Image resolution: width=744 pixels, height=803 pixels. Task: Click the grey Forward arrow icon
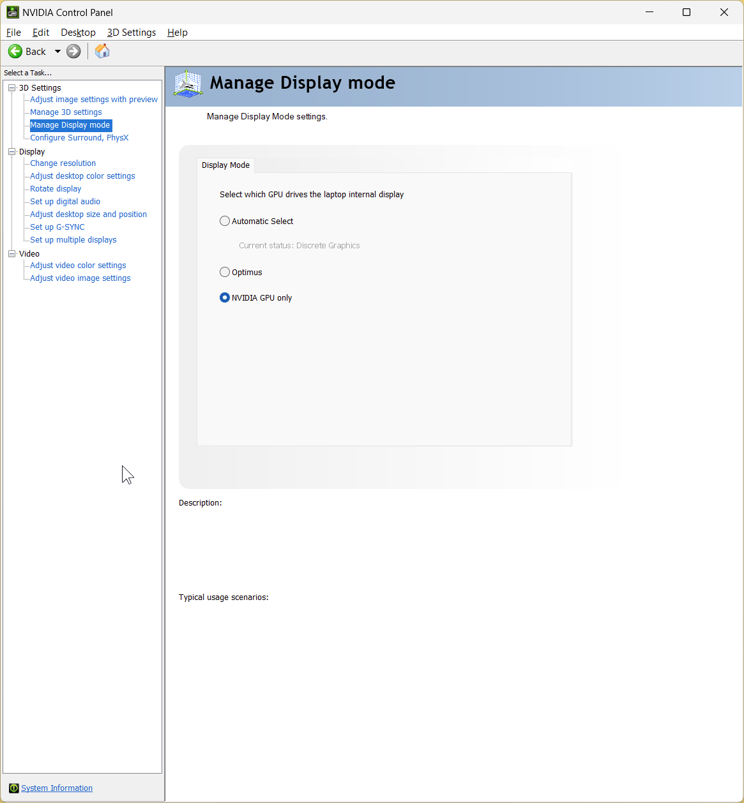click(x=73, y=51)
